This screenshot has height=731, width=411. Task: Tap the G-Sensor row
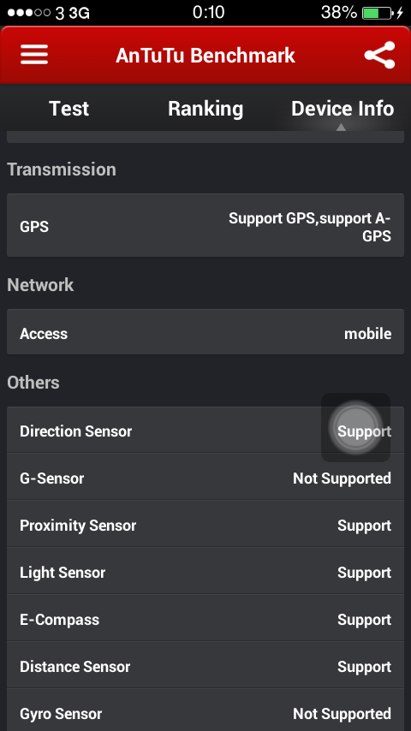coord(205,477)
